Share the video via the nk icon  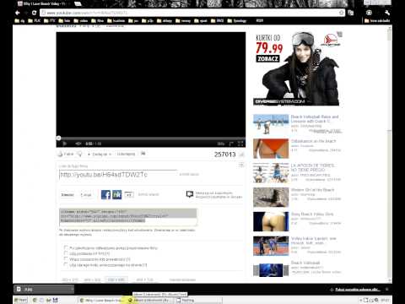[x=117, y=194]
